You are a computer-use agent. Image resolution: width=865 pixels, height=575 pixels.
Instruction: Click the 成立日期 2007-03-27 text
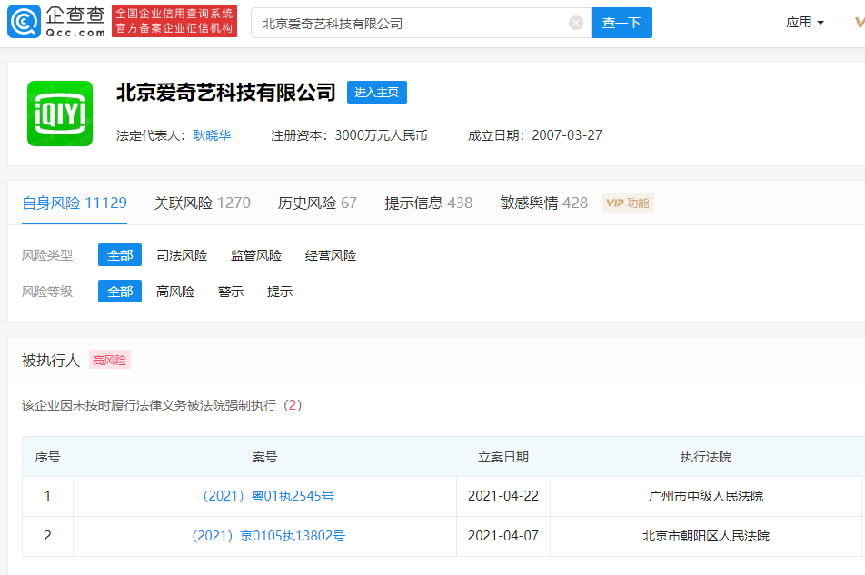coord(534,135)
